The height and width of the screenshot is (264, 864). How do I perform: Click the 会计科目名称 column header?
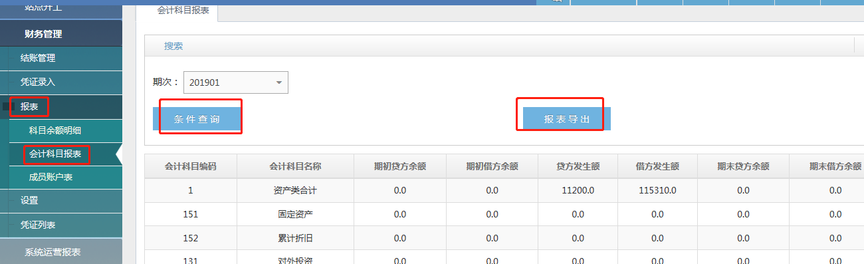[x=295, y=166]
